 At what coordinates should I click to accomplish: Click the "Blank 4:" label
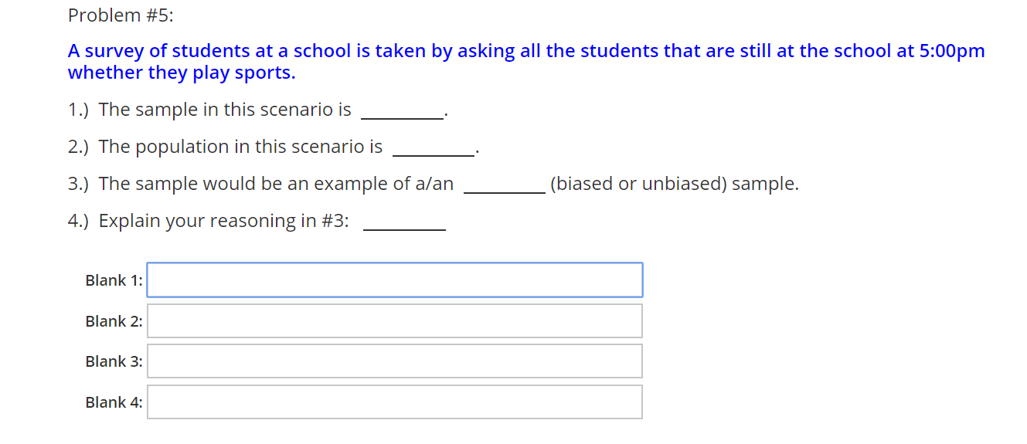point(114,402)
